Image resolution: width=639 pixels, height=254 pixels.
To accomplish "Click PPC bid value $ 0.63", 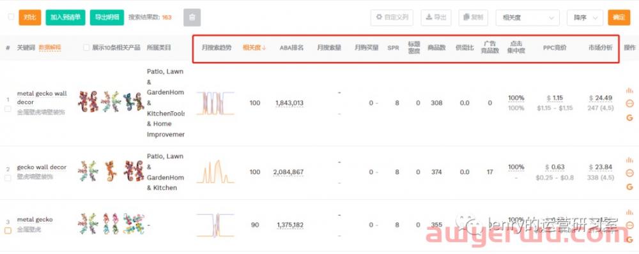I will coord(555,167).
